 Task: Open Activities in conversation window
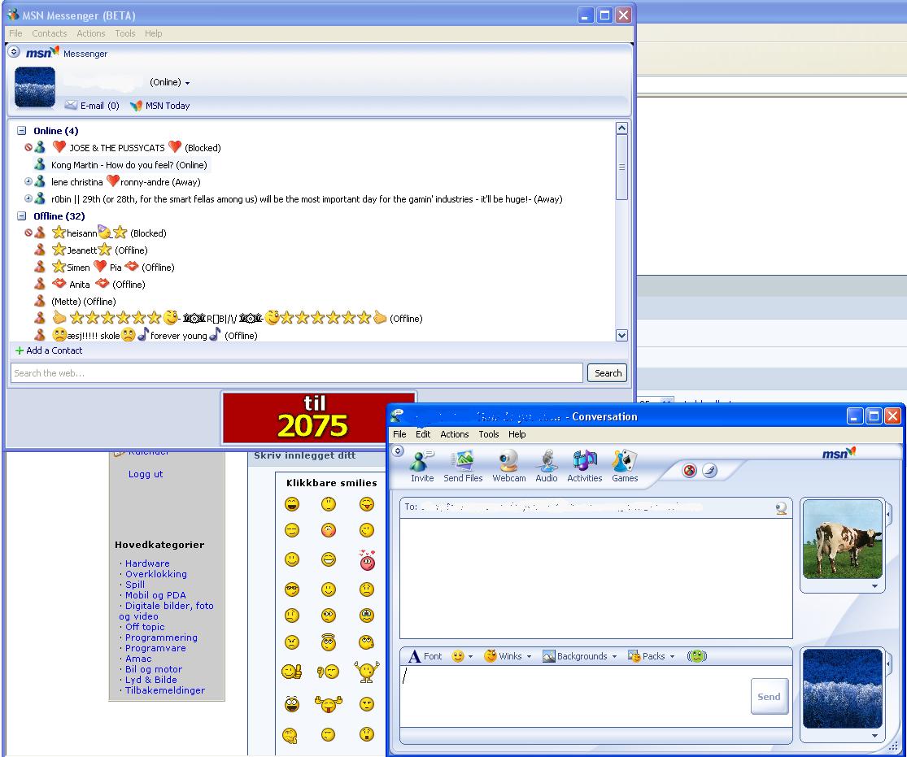pos(584,466)
